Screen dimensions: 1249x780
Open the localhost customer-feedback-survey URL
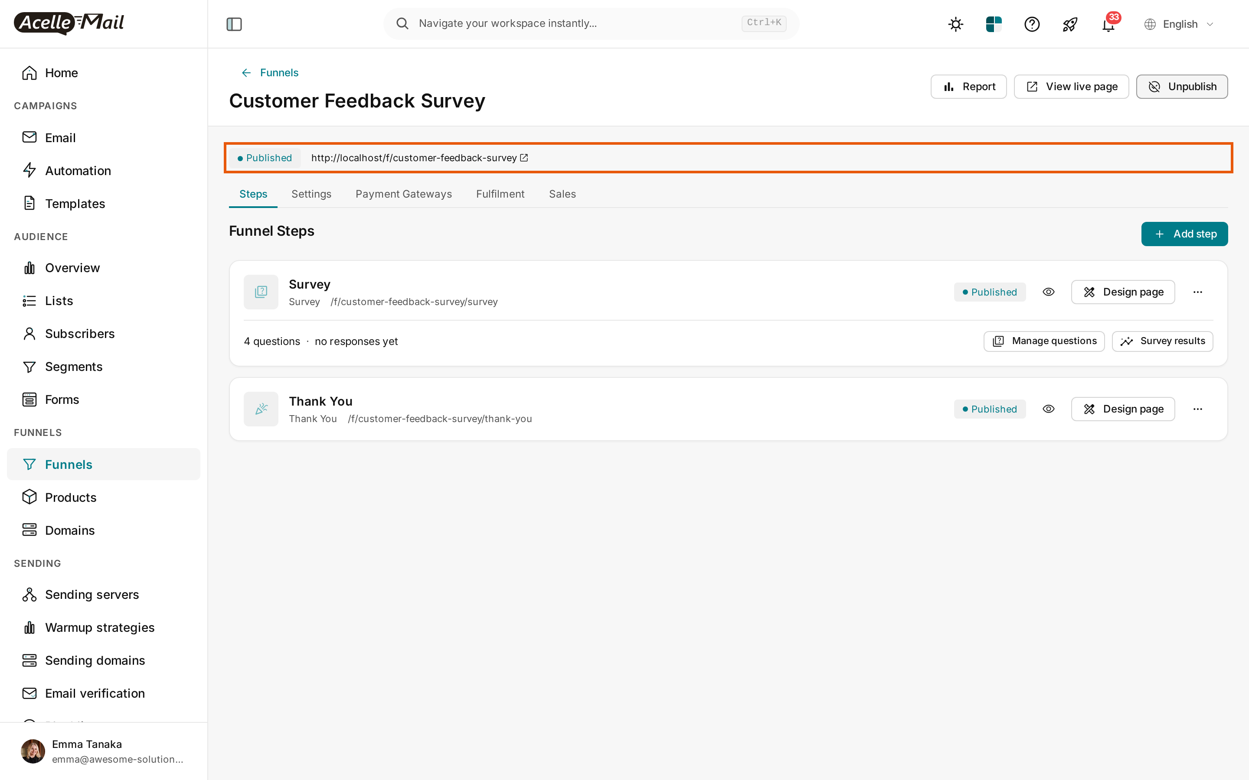(x=419, y=158)
